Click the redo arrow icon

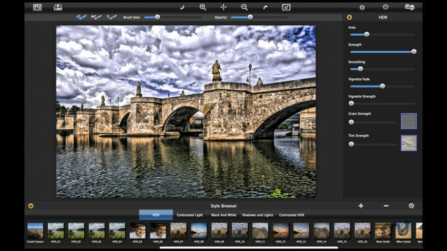click(265, 7)
